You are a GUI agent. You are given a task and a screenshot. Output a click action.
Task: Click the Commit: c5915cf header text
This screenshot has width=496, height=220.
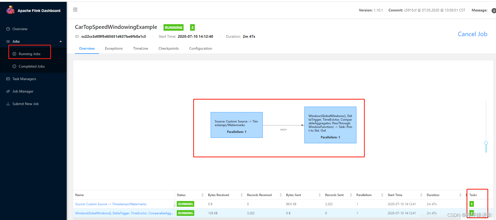pos(427,10)
